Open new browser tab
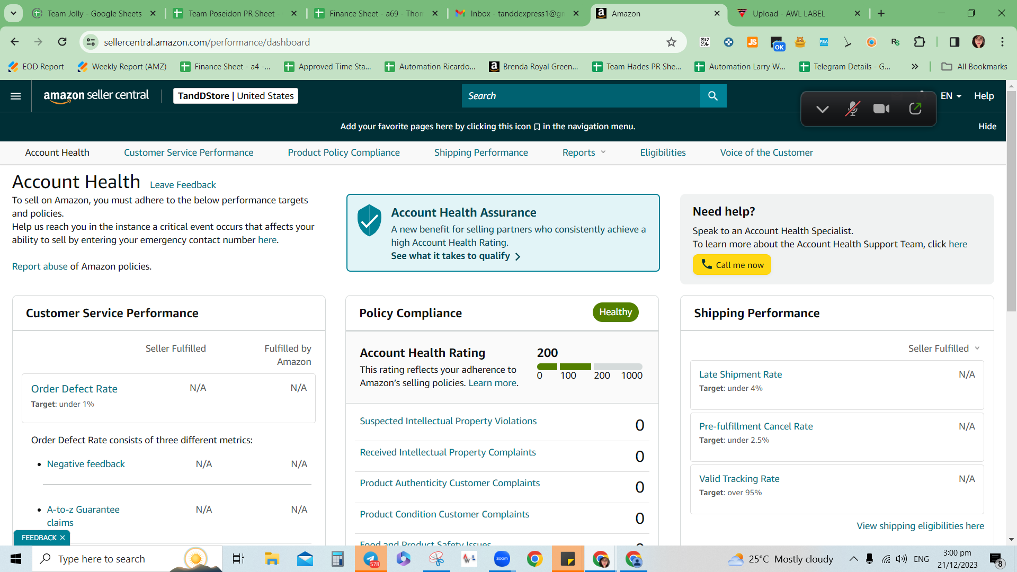This screenshot has height=572, width=1017. (x=881, y=13)
